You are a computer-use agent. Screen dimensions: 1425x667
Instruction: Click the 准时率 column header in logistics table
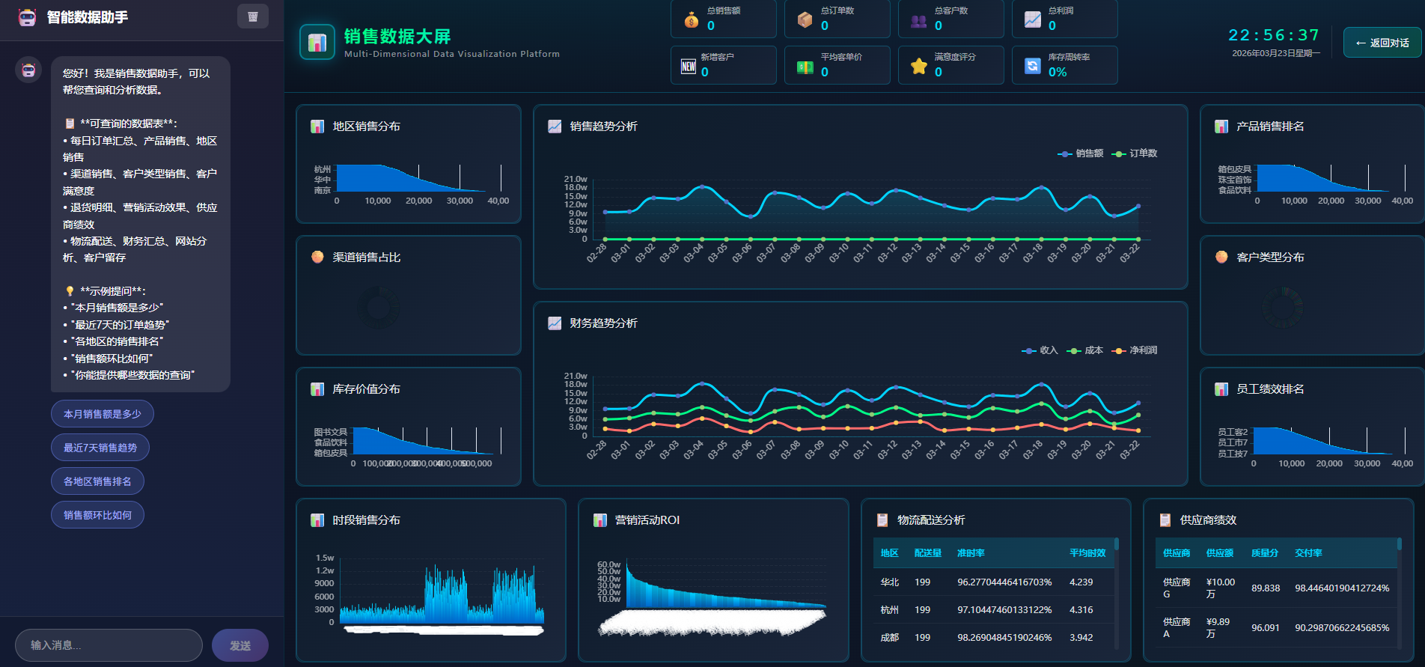pyautogui.click(x=971, y=553)
